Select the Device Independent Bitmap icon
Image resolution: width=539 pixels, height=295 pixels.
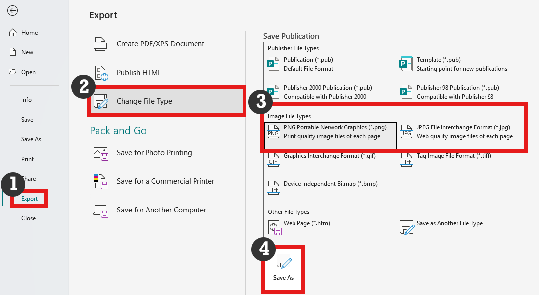[x=273, y=188]
